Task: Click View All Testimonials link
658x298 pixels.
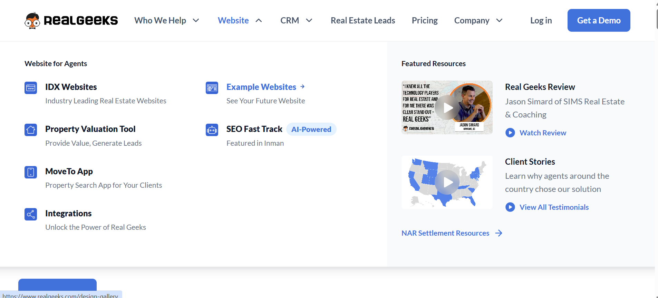Action: [554, 207]
